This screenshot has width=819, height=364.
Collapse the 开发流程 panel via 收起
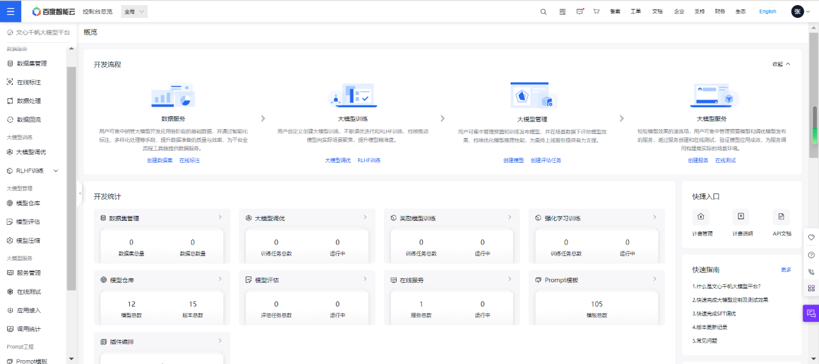[781, 64]
